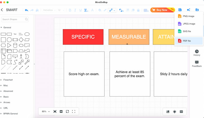Toggle the light theme sun icon
204x118 pixels.
(175, 112)
